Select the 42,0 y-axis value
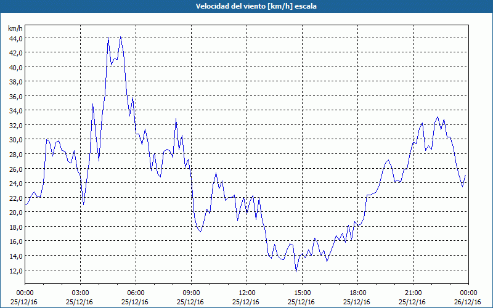 click(16, 53)
